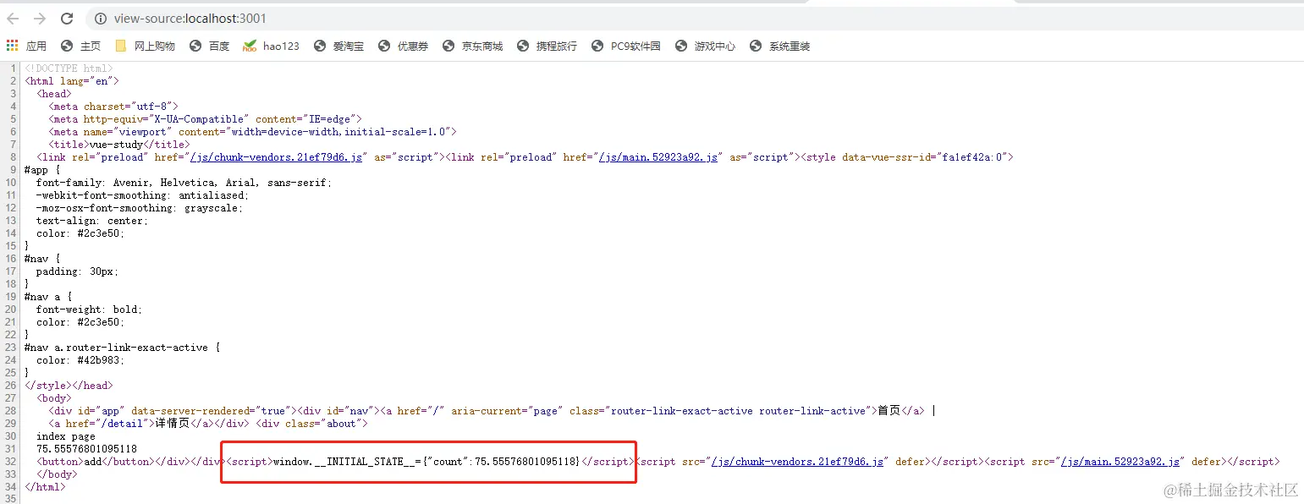The width and height of the screenshot is (1304, 504).
Task: Open the deferred script src main.52923a92.js link
Action: click(x=1120, y=462)
